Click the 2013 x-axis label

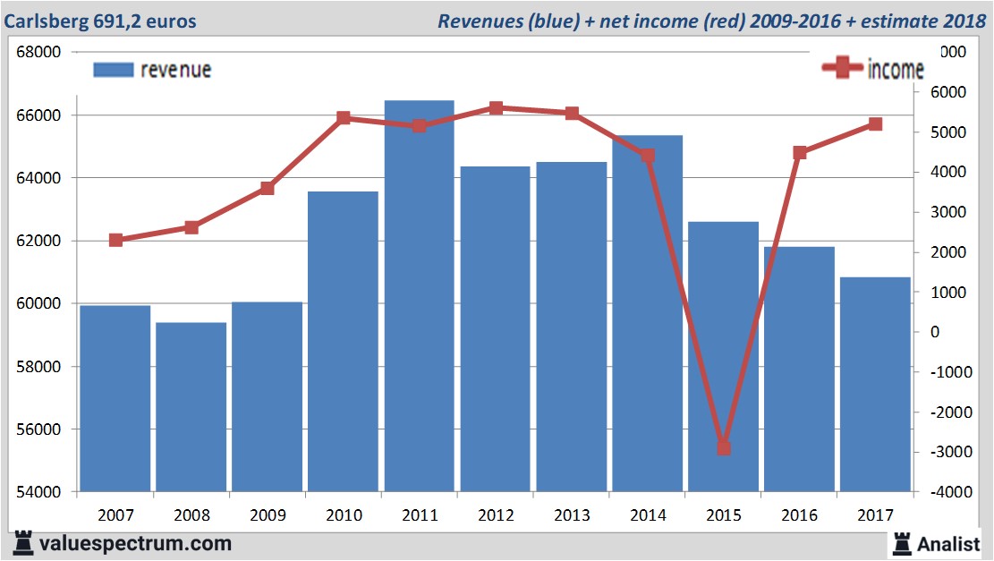(x=572, y=514)
